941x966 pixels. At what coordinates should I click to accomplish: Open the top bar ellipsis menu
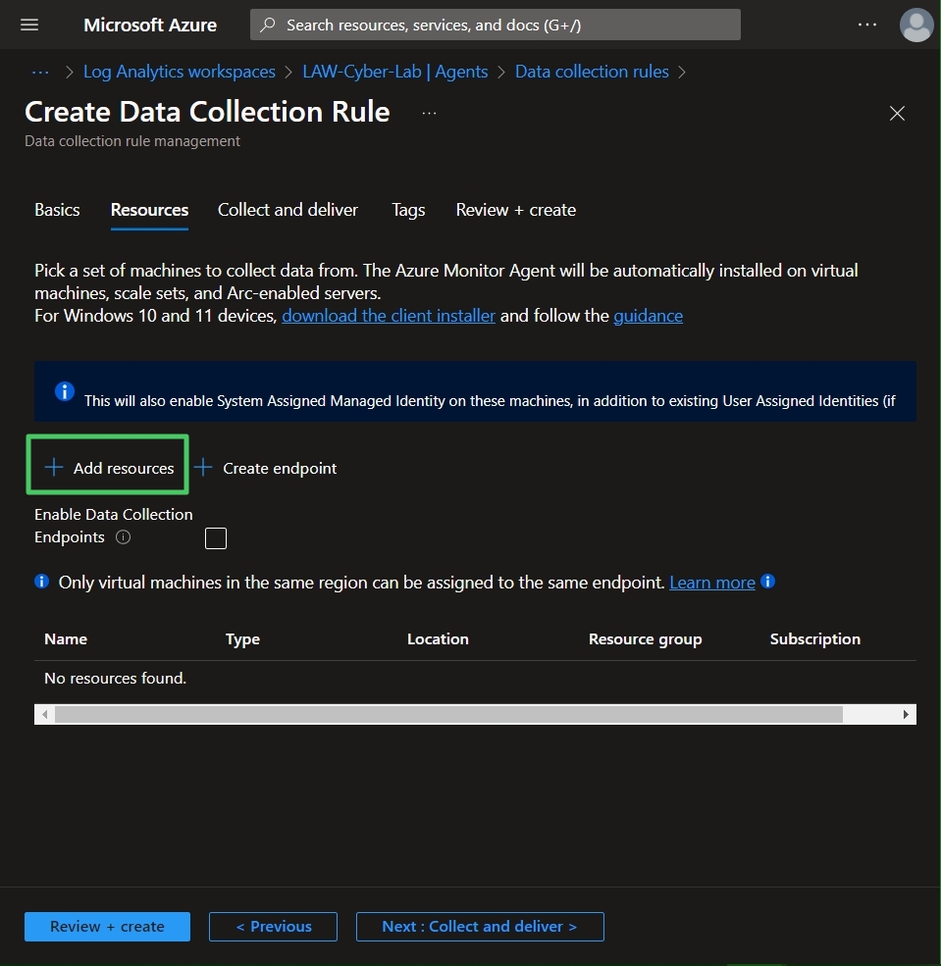(x=867, y=25)
